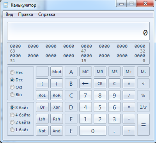This screenshot has height=143, width=156.
Task: Click the division slash button
Action: [129, 95]
